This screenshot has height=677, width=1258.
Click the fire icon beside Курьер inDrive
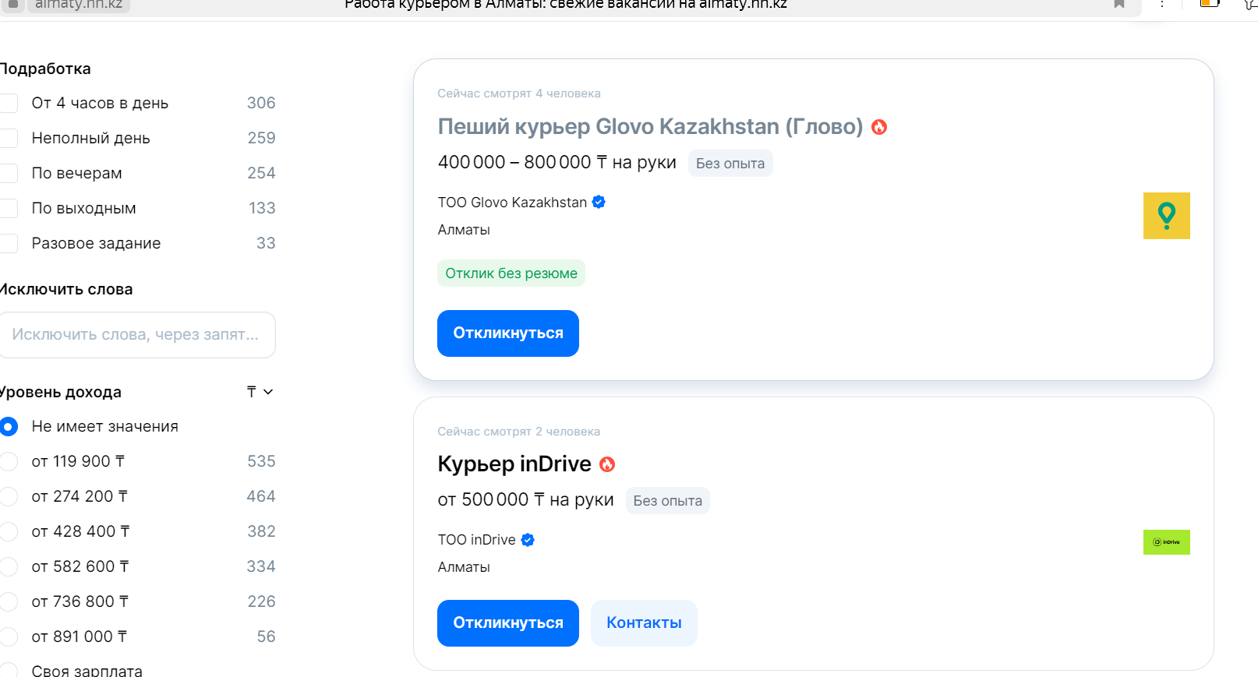pyautogui.click(x=607, y=464)
